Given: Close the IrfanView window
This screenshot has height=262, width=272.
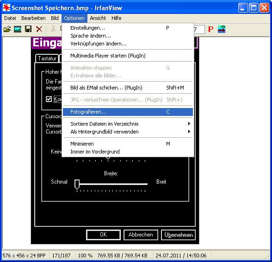Looking at the screenshot, I should pos(264,8).
